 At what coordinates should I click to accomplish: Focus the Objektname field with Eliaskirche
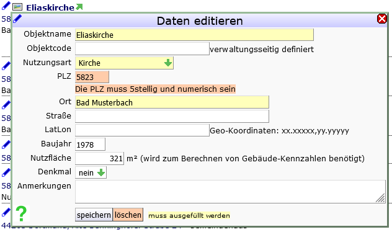(x=194, y=35)
